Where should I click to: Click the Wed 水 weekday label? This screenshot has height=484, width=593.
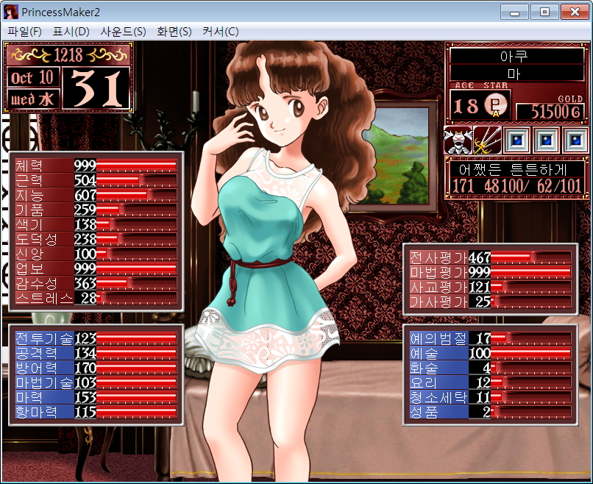click(33, 100)
